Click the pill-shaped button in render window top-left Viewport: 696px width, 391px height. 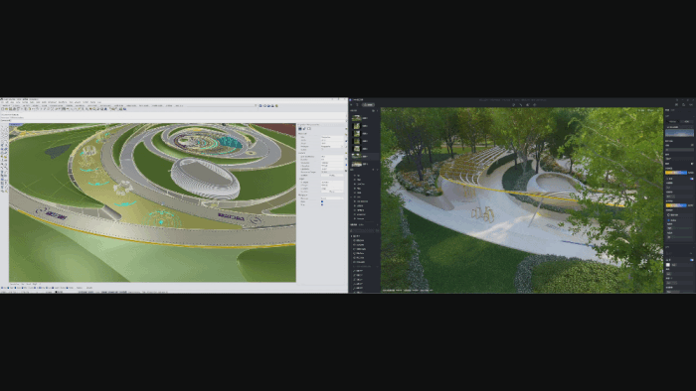[x=368, y=105]
